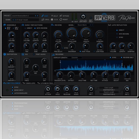Toggle Pre-Delay Sync LED

click(63, 48)
